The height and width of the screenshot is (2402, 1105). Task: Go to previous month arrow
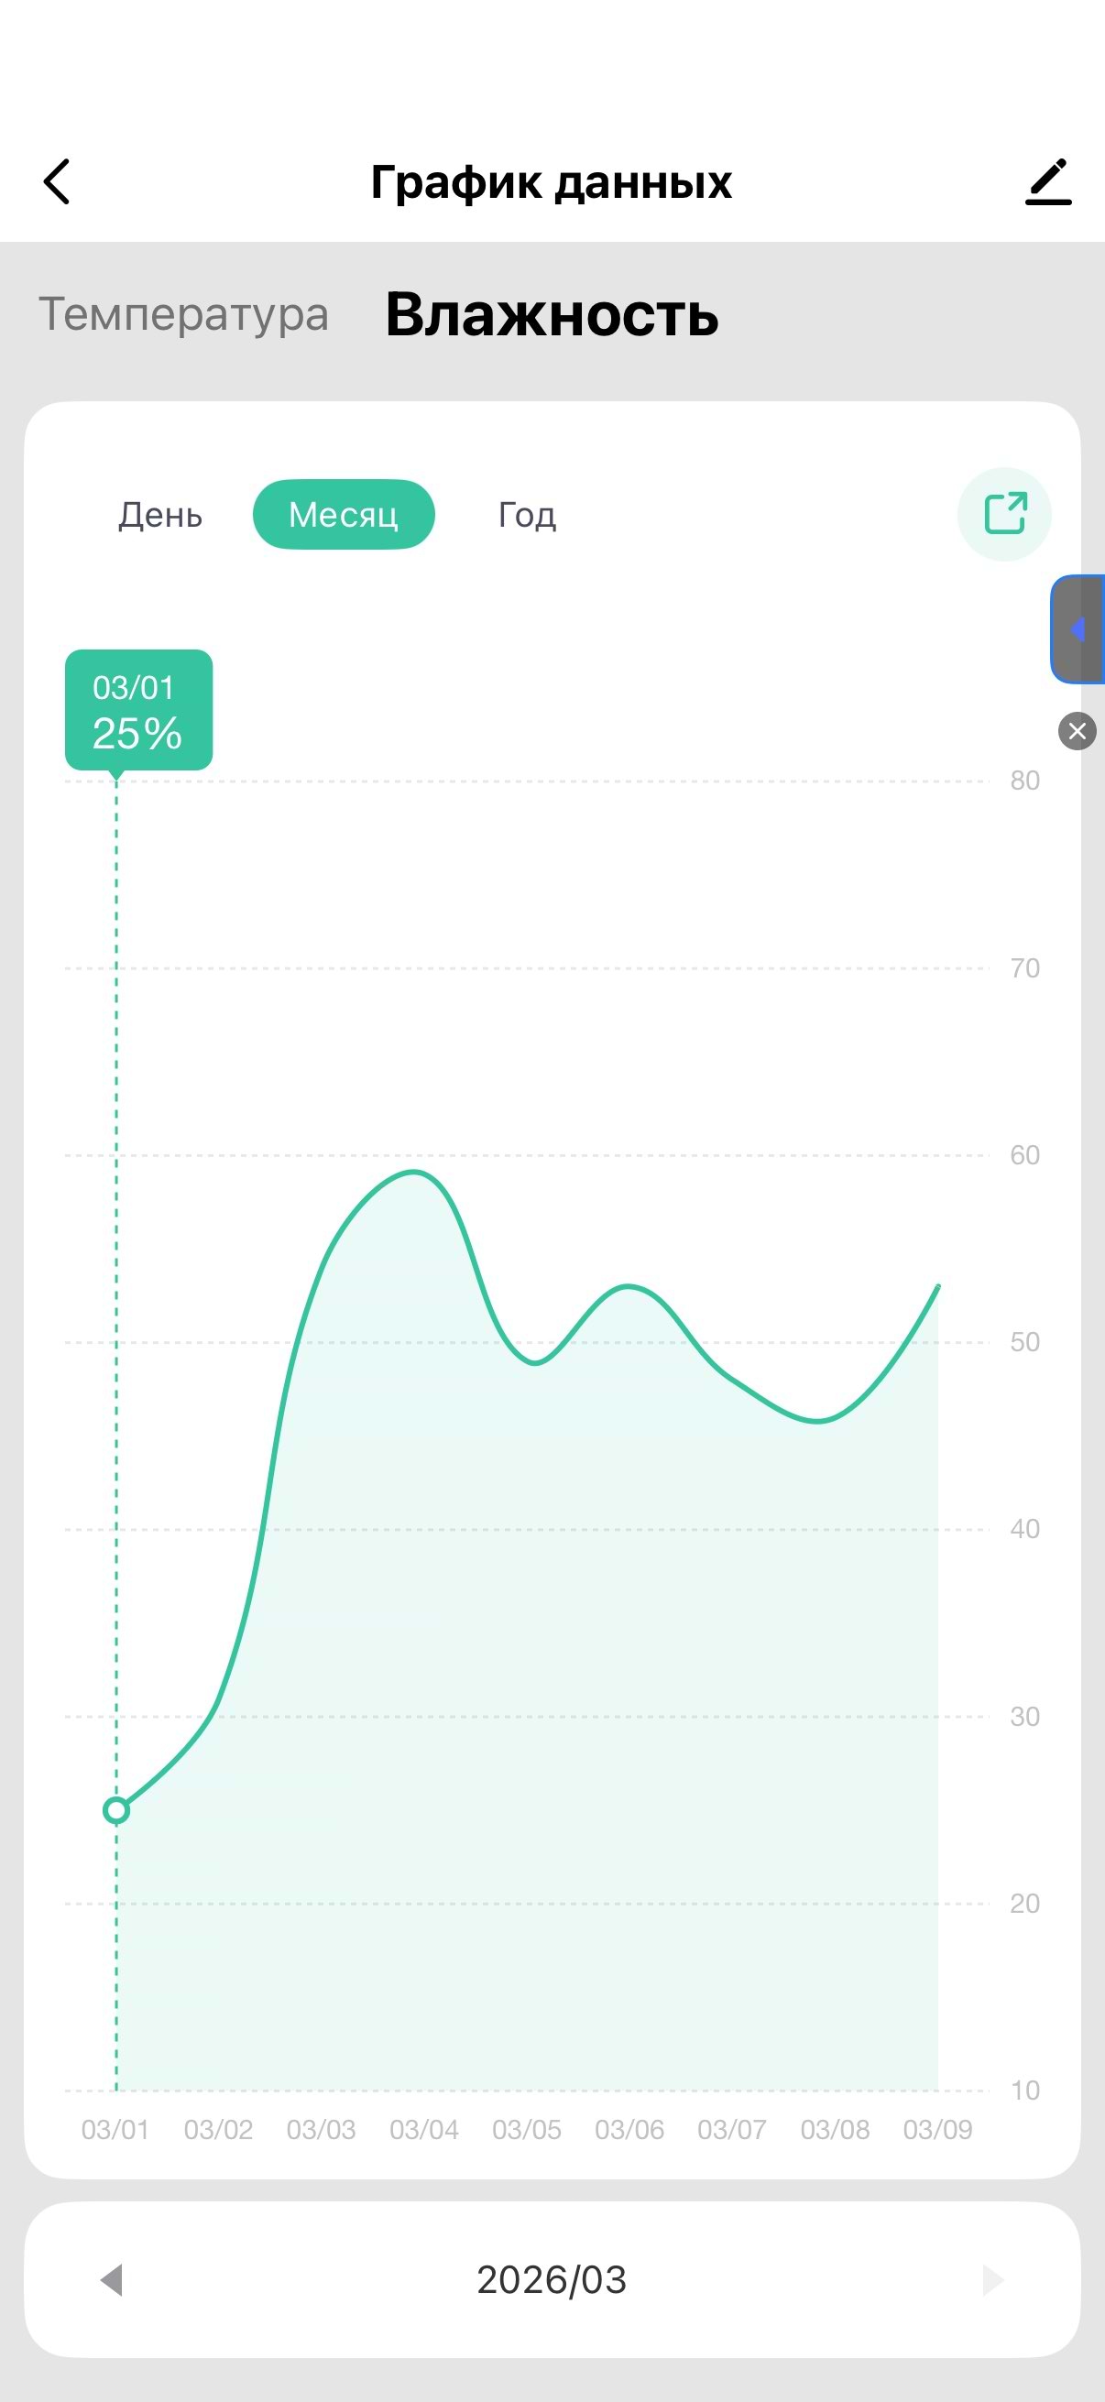point(112,2280)
